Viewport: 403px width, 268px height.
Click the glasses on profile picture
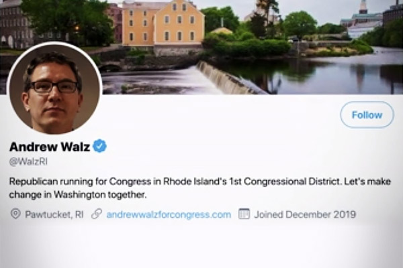(x=54, y=86)
